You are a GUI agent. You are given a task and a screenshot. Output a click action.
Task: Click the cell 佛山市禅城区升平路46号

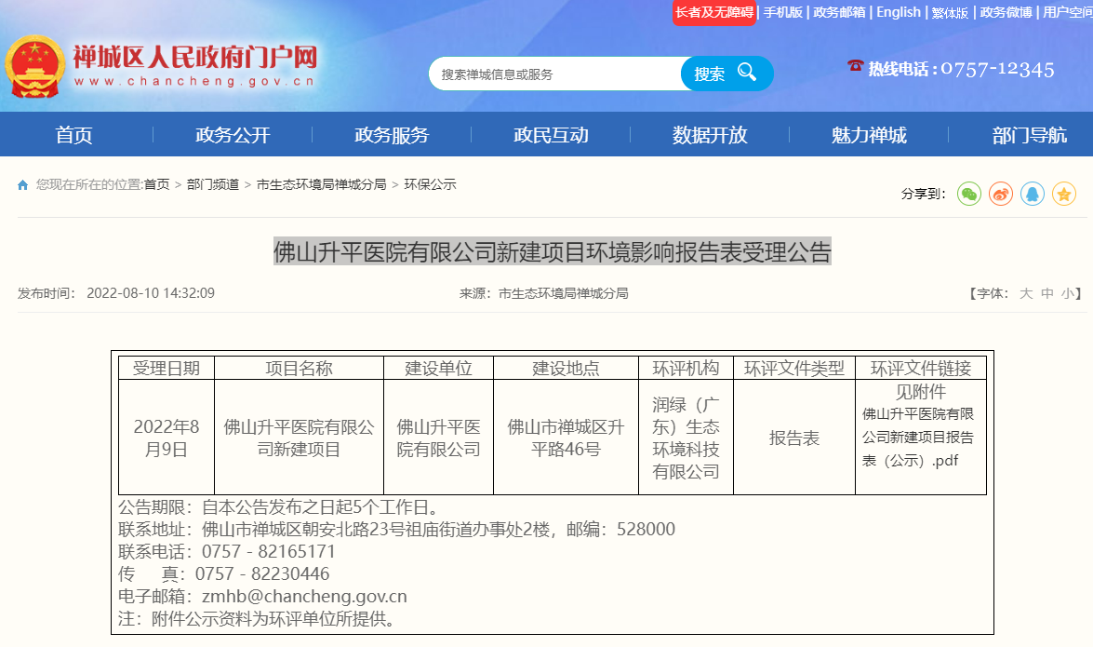point(566,438)
